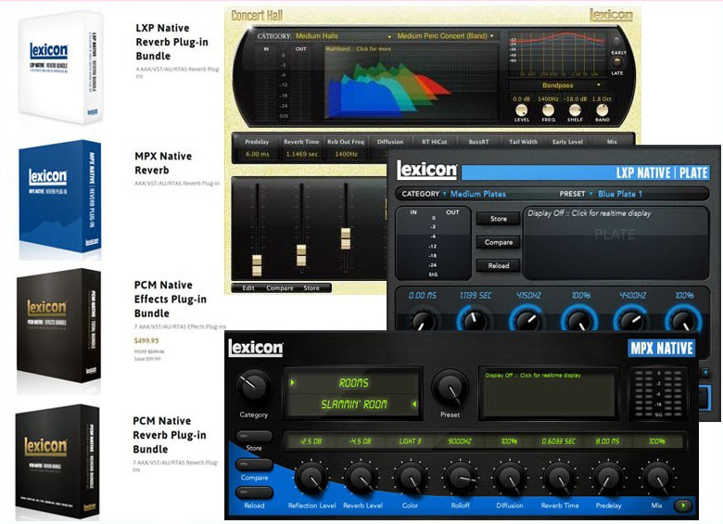Click the Reflection Level knob

pyautogui.click(x=312, y=479)
